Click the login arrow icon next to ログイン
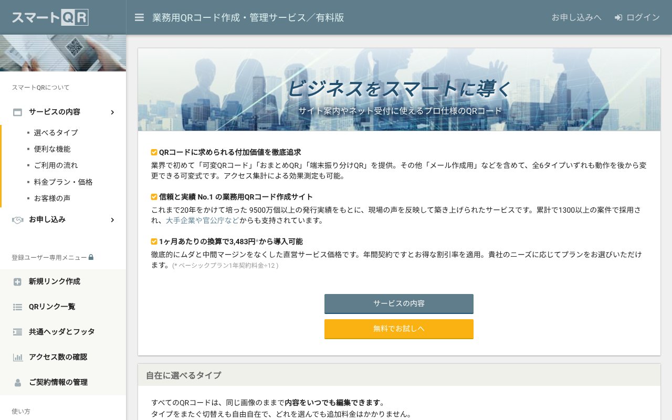The height and width of the screenshot is (420, 672). tap(617, 17)
